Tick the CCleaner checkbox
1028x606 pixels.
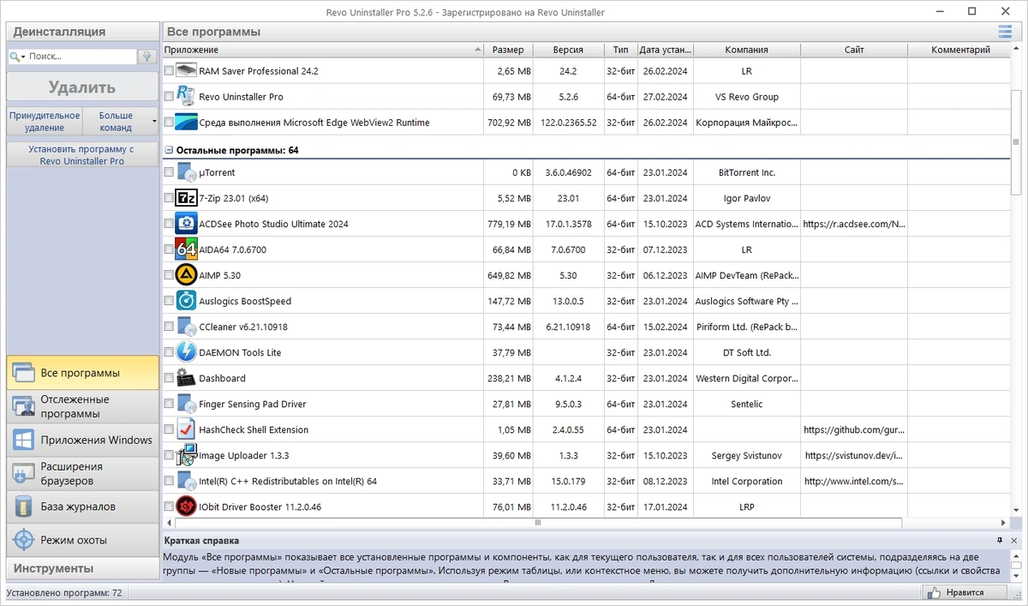coord(169,327)
